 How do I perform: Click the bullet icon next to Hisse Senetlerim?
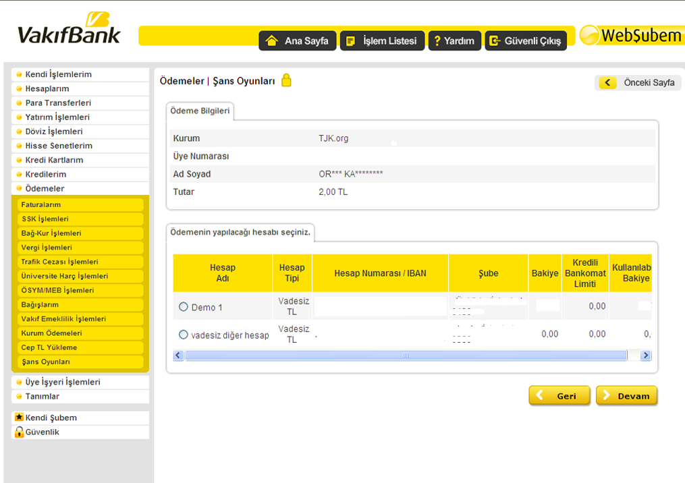pyautogui.click(x=19, y=146)
